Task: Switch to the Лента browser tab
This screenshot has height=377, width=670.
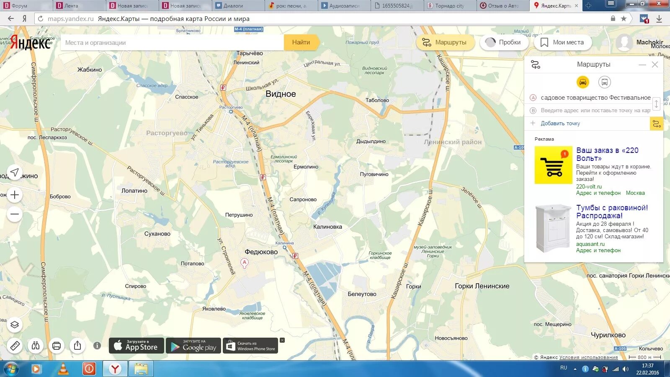Action: pyautogui.click(x=80, y=6)
